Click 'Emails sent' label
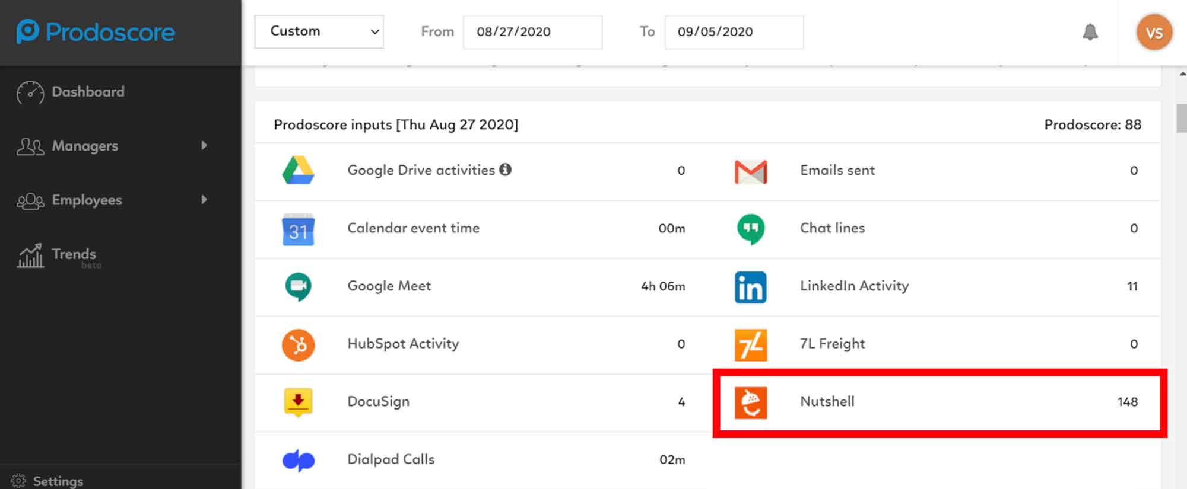This screenshot has width=1187, height=489. (x=837, y=170)
